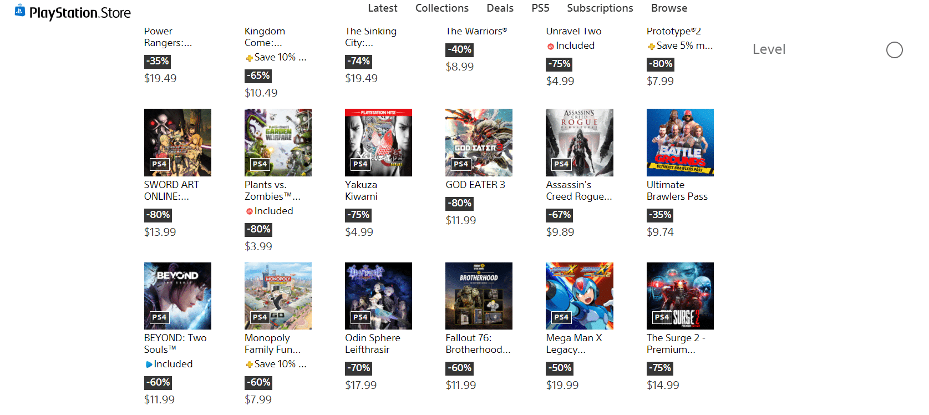Go to the Deals section

click(500, 8)
